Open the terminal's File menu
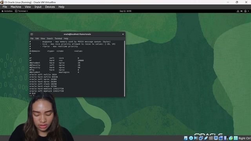 [32, 38]
